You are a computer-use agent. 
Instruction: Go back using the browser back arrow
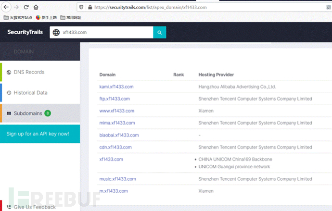[6, 7]
